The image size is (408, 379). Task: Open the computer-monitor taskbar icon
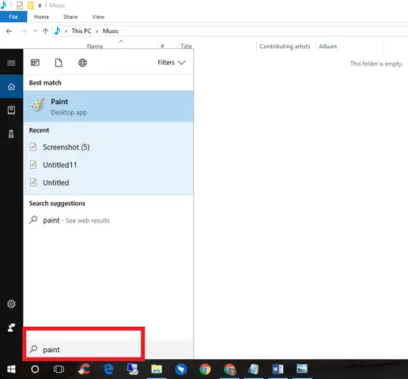pyautogui.click(x=132, y=369)
